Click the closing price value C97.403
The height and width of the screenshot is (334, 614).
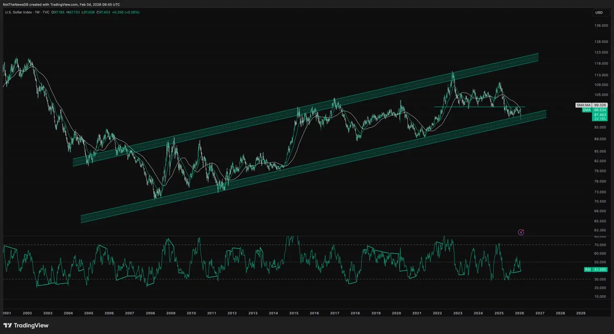[103, 13]
